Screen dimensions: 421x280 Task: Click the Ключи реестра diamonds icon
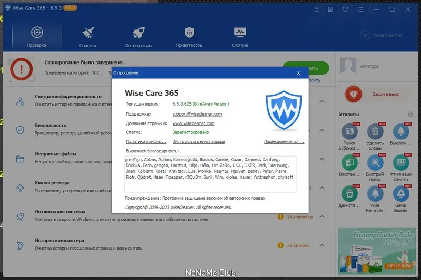click(20, 188)
